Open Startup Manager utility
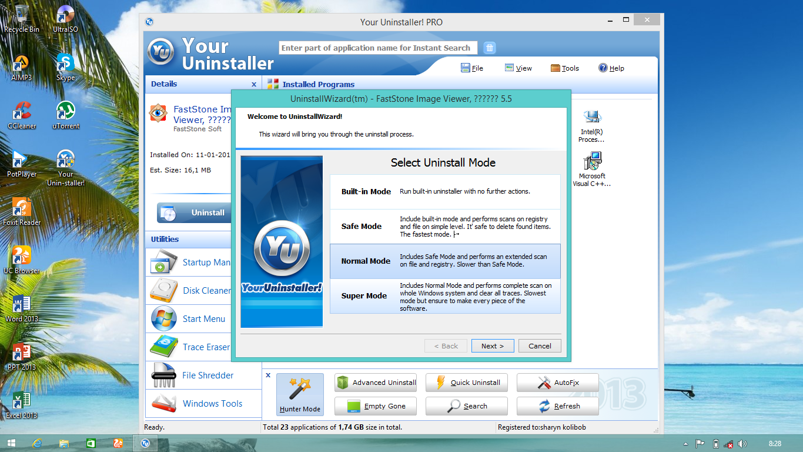 (x=189, y=262)
